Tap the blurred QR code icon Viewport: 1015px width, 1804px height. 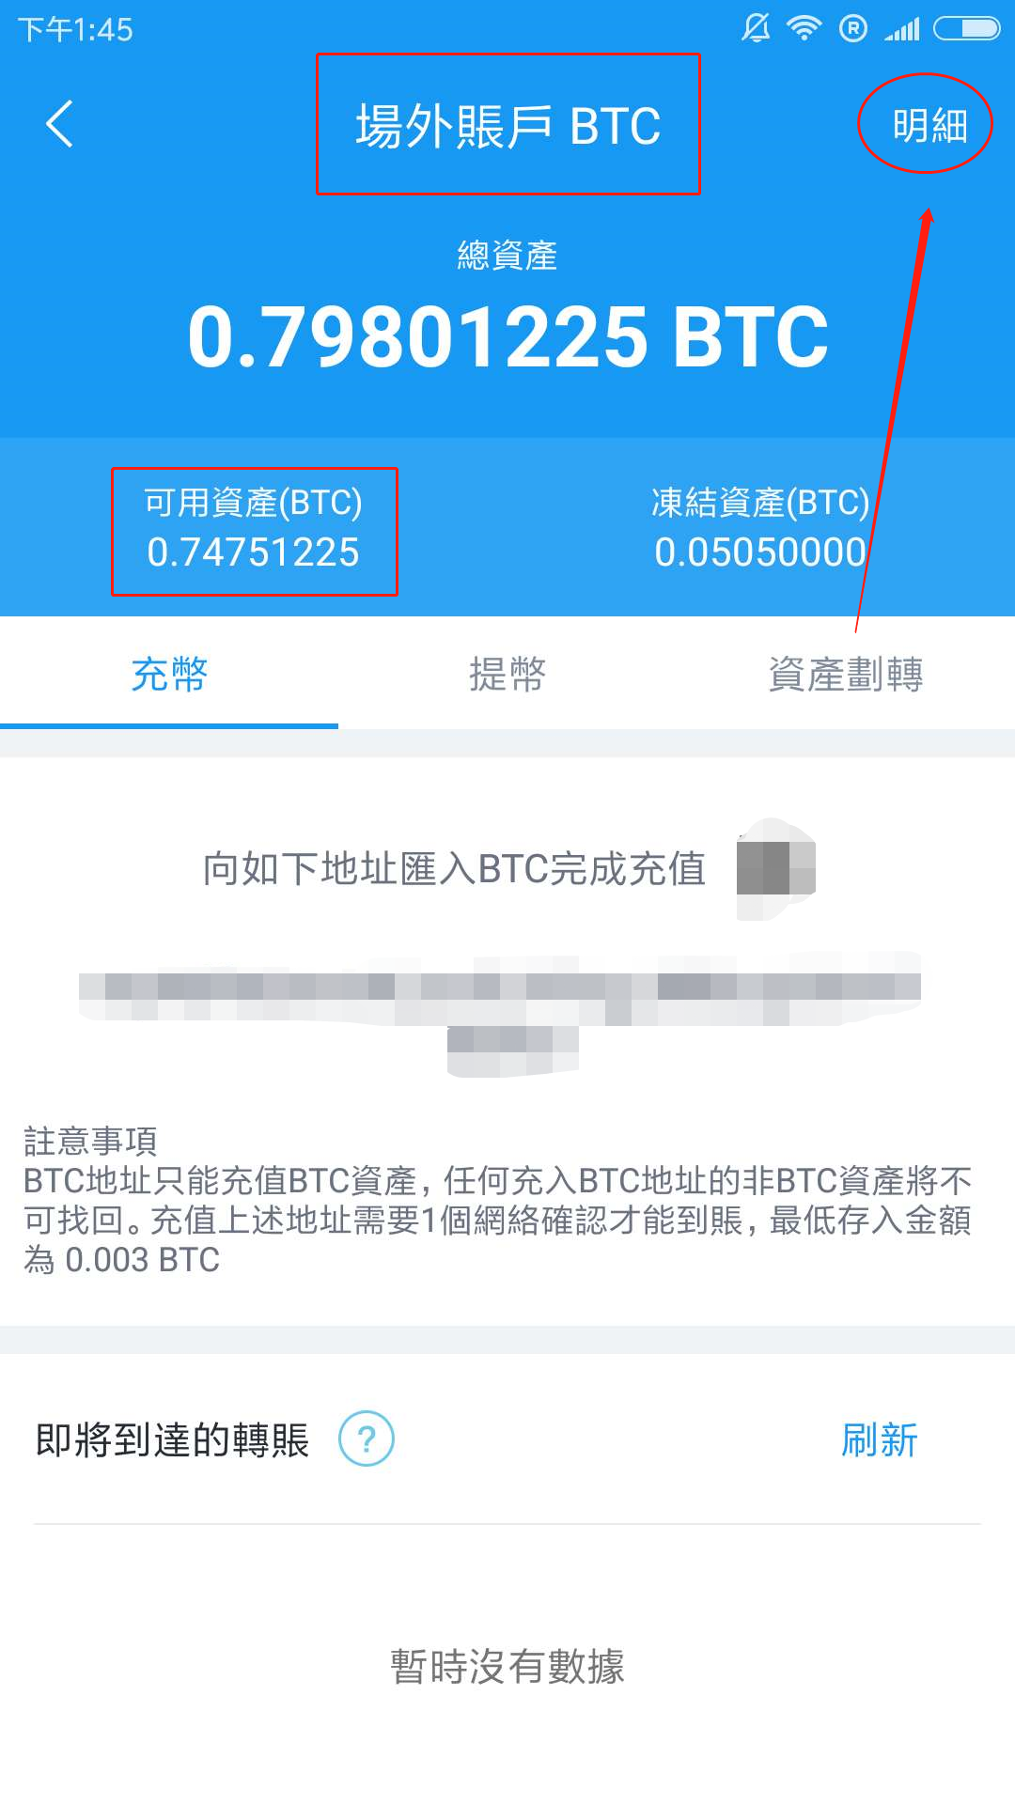pyautogui.click(x=776, y=868)
